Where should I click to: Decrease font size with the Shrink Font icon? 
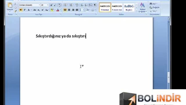pyautogui.click(x=55, y=5)
